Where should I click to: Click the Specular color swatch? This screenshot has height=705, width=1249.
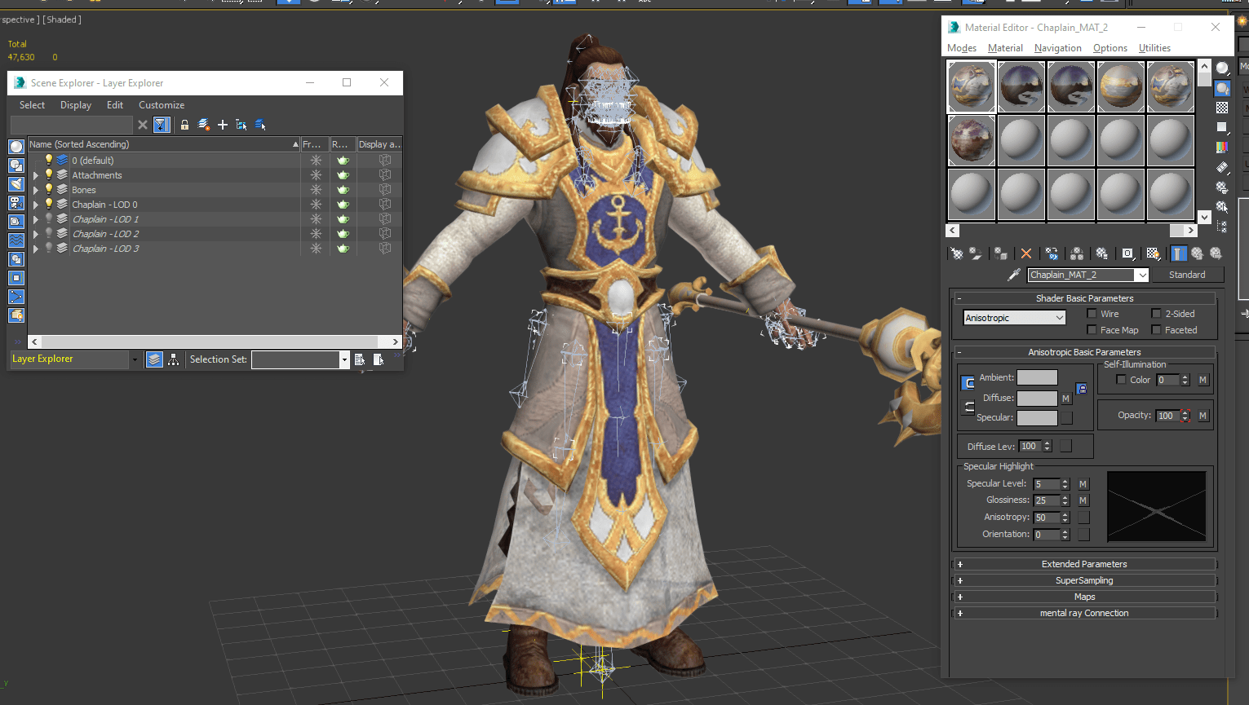(x=1037, y=417)
